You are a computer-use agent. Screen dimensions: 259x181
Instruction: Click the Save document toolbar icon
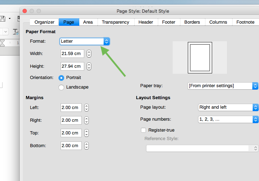[x=2, y=18]
